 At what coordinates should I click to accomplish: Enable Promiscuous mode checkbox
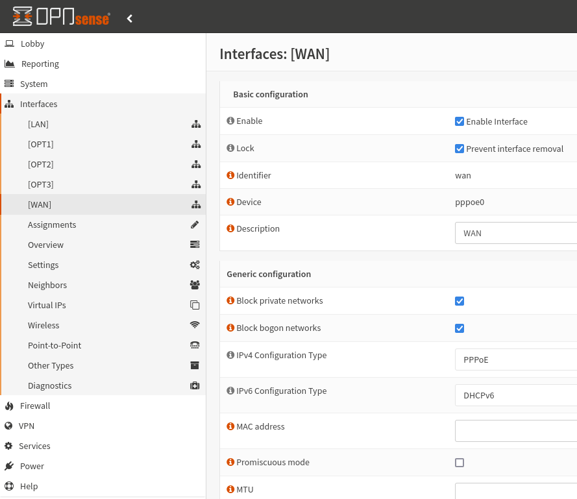(460, 463)
